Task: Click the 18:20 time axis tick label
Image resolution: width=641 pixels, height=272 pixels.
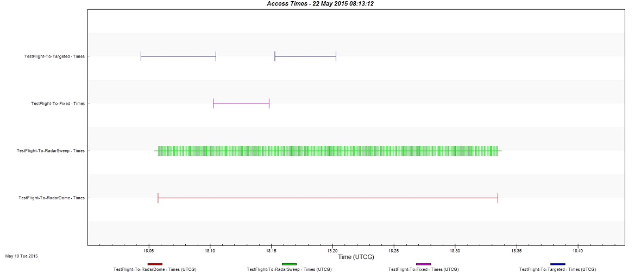Action: (332, 251)
